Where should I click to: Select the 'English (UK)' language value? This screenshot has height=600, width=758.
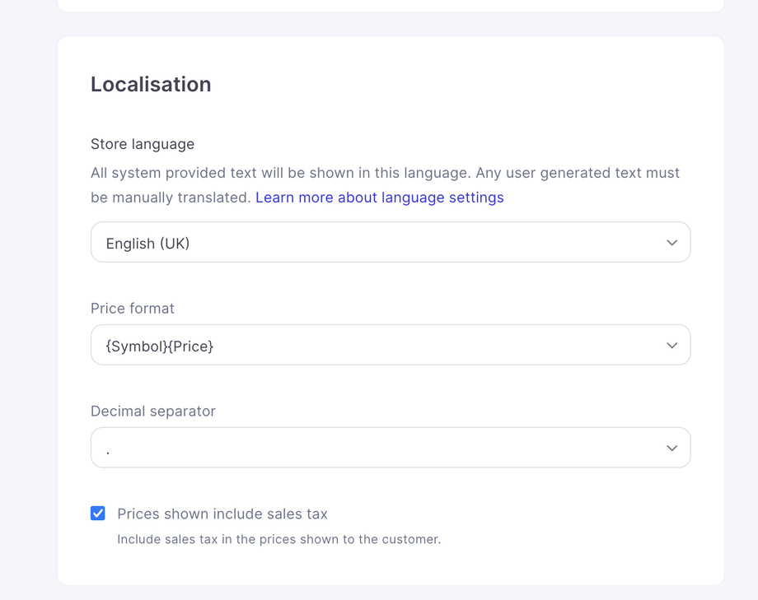pos(148,244)
